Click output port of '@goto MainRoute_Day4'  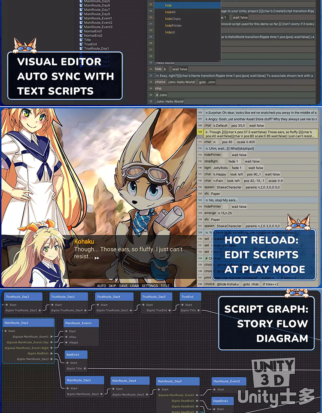tap(101, 395)
